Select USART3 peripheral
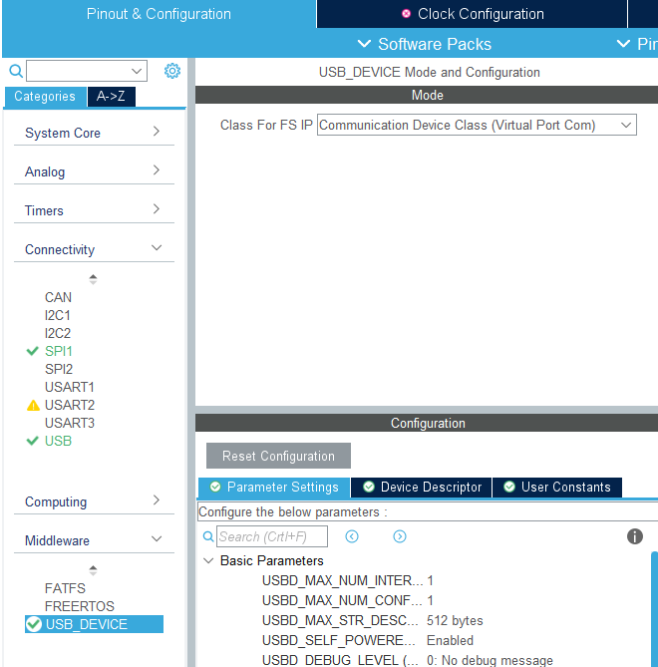 pyautogui.click(x=70, y=423)
